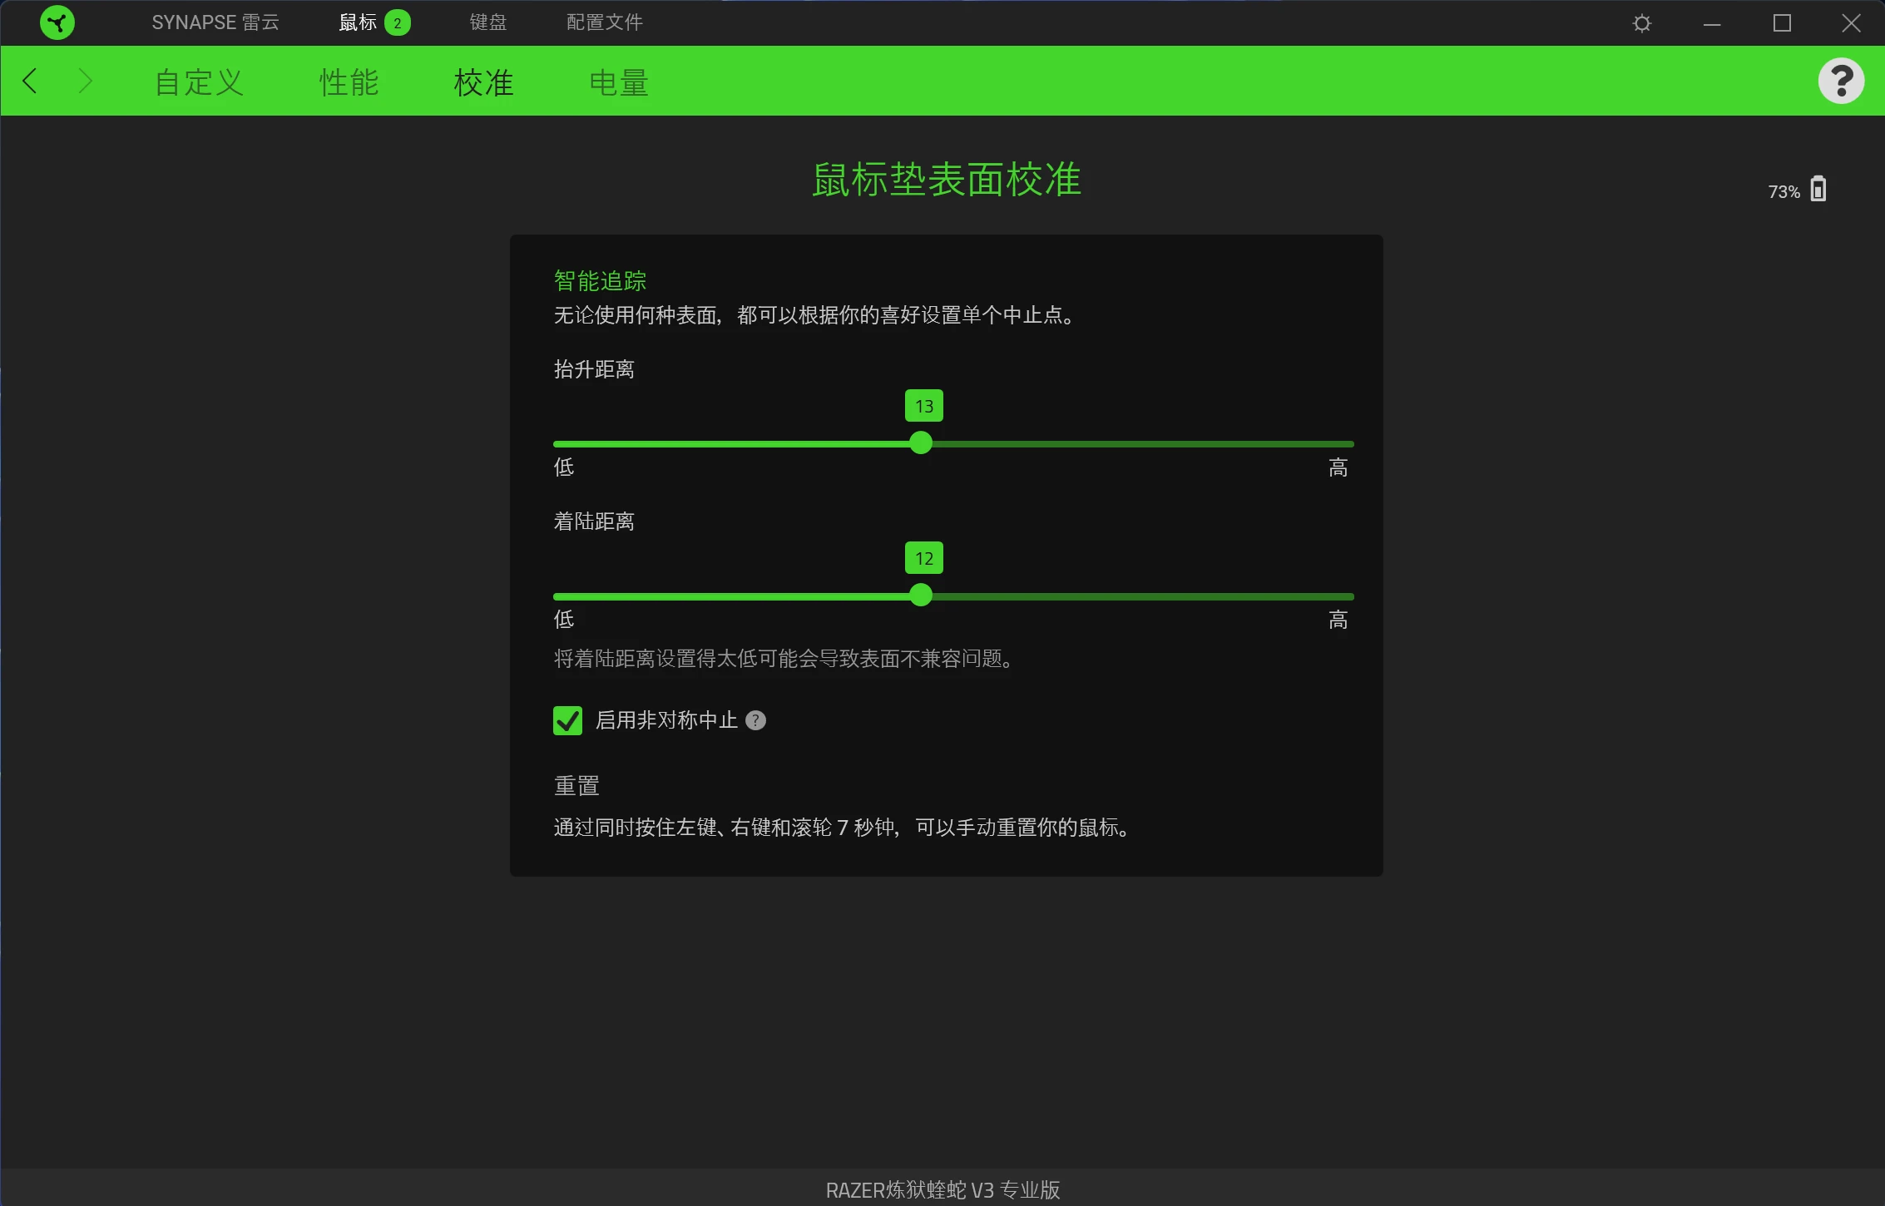1885x1206 pixels.
Task: Click the 着陆距离 slider handle showing 12
Action: (922, 596)
